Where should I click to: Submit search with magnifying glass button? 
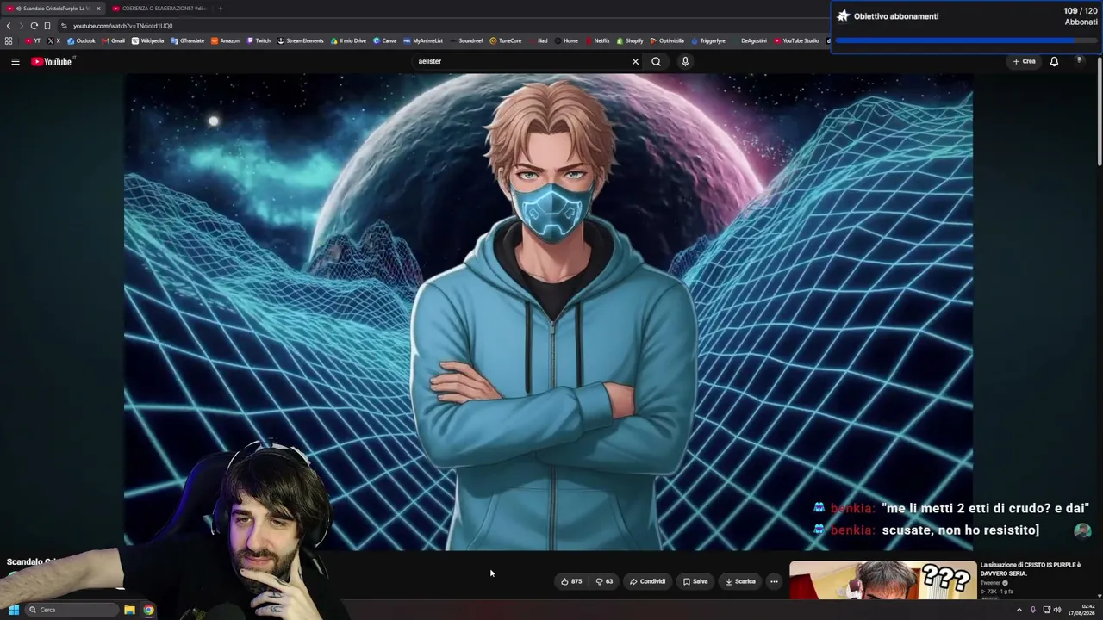(656, 61)
